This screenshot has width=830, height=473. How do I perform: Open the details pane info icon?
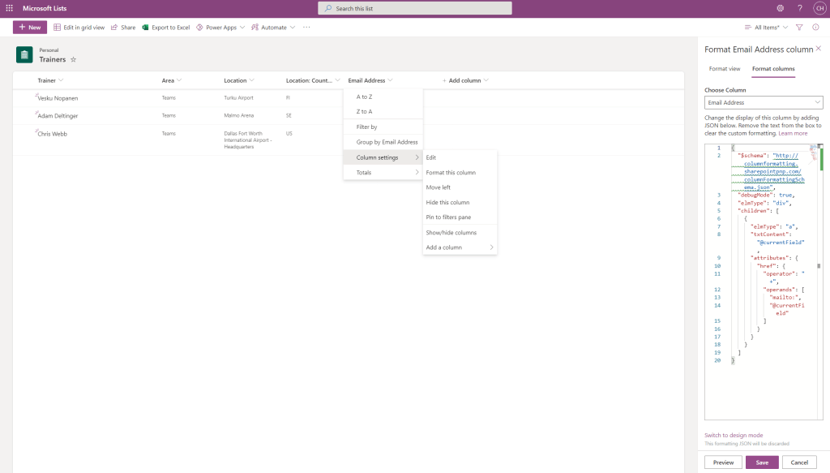coord(815,28)
